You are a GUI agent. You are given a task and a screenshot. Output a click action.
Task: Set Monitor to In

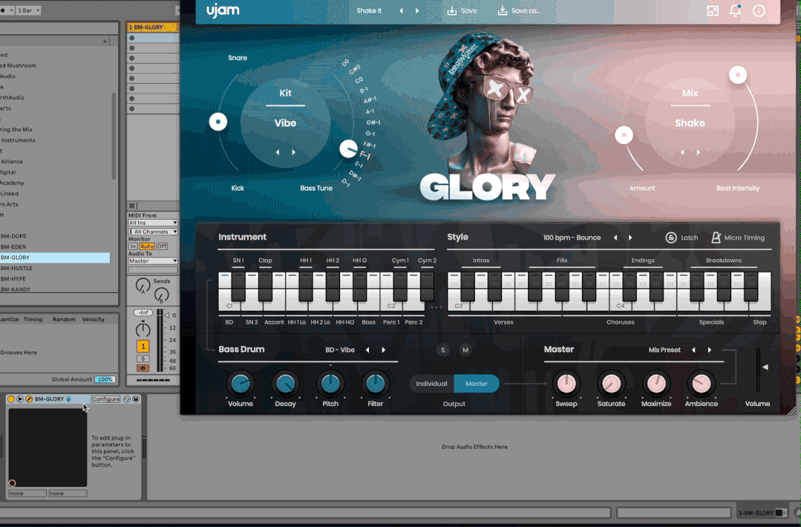point(133,246)
